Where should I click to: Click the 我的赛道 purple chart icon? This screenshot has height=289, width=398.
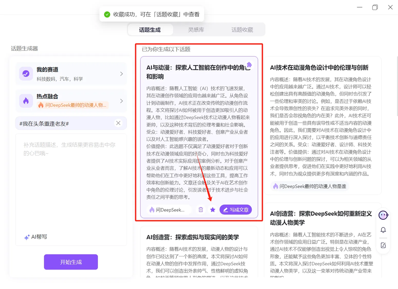[x=26, y=74]
